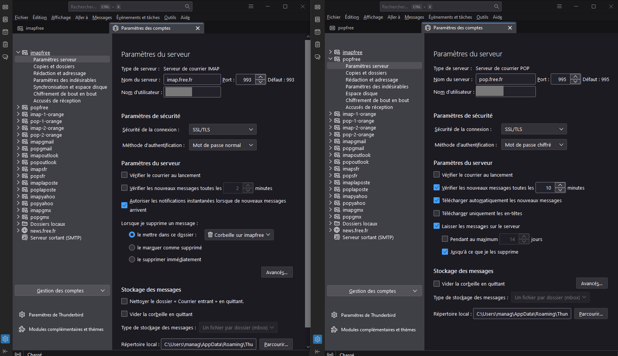Image resolution: width=618 pixels, height=356 pixels.
Task: Click the Avancés... button in right window
Action: (x=592, y=283)
